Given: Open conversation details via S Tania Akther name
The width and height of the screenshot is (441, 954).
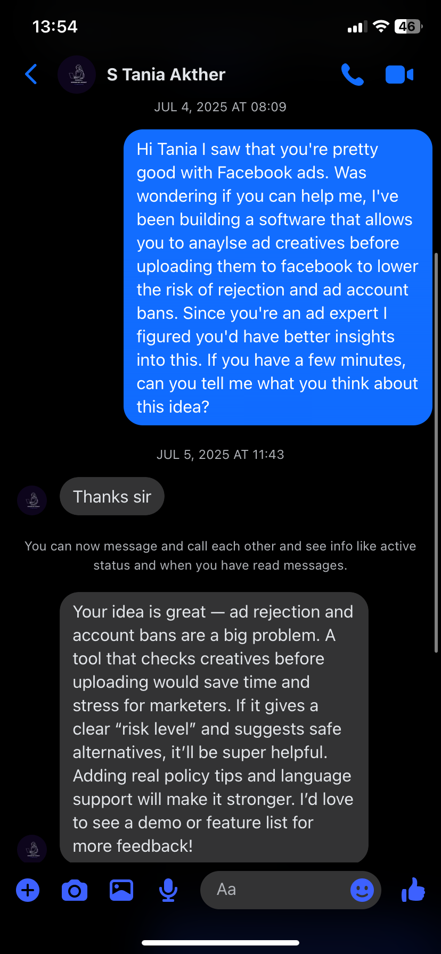Looking at the screenshot, I should point(166,75).
